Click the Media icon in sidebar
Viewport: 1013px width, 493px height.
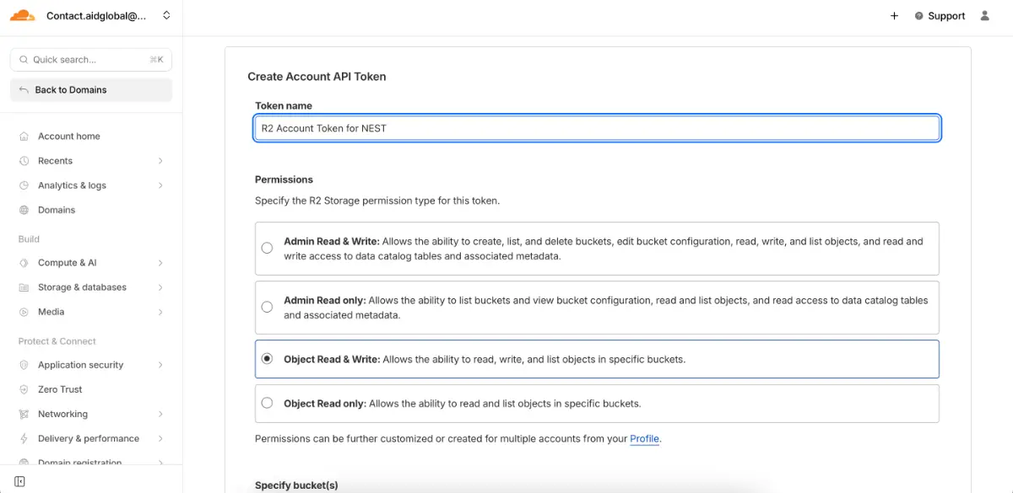pos(23,312)
